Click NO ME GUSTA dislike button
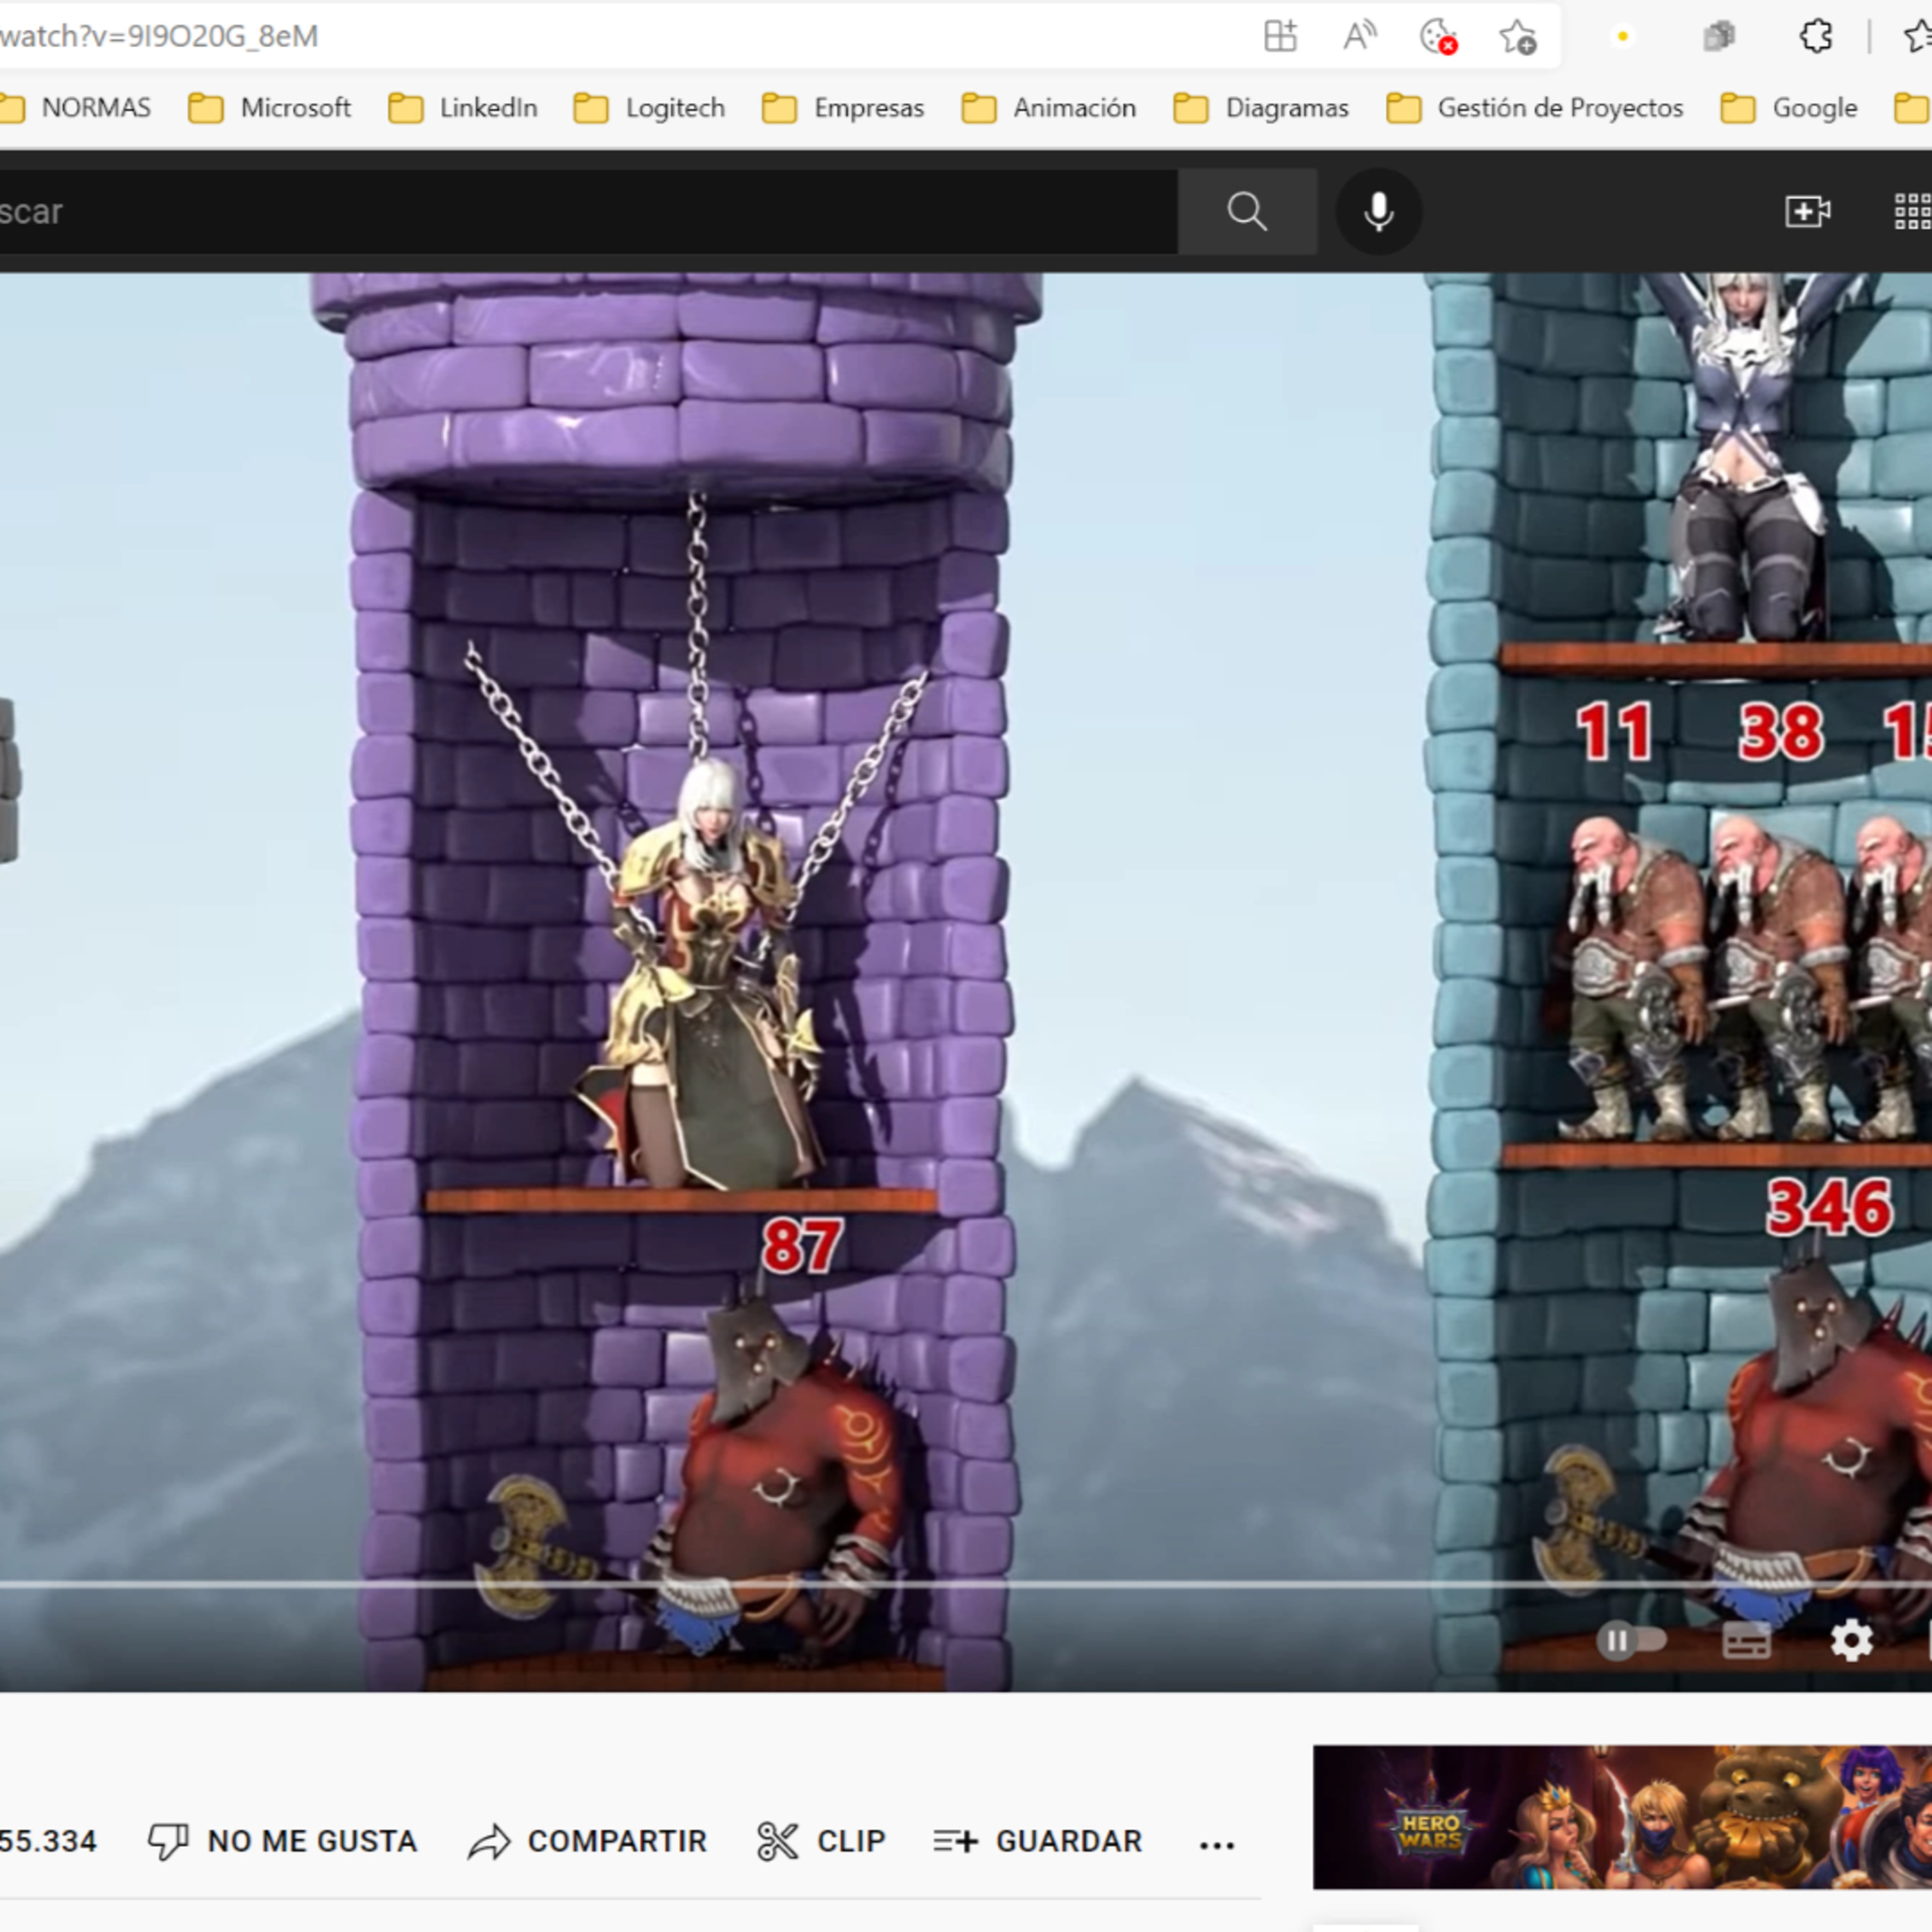The height and width of the screenshot is (1932, 1932). [x=282, y=1841]
